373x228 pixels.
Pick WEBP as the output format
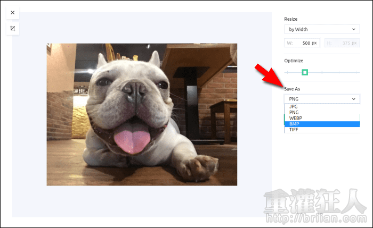(x=296, y=118)
